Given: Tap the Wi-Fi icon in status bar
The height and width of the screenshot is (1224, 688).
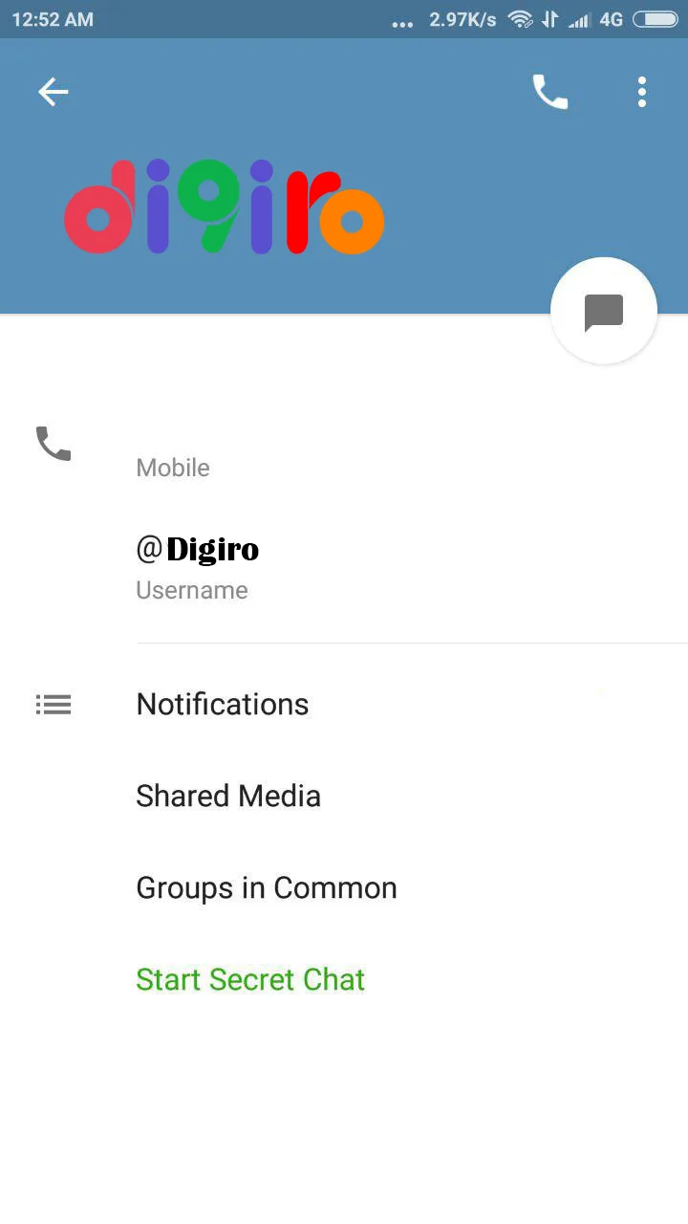Looking at the screenshot, I should click(x=520, y=19).
